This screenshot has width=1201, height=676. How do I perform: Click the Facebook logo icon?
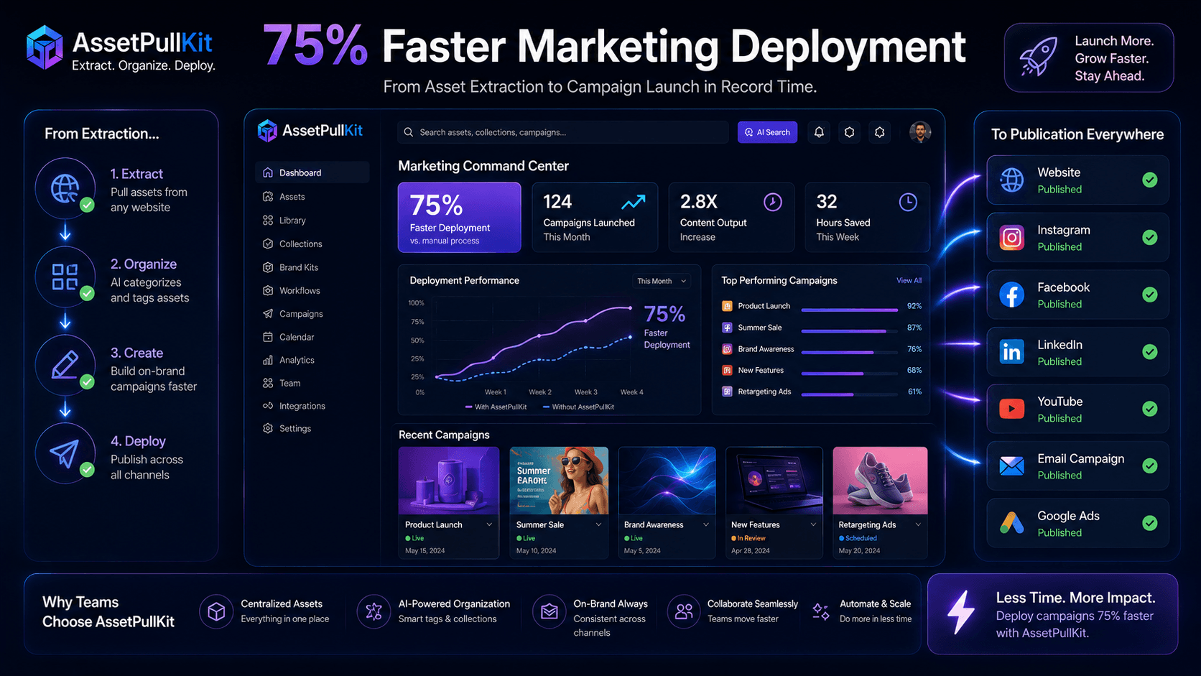[x=1011, y=295]
